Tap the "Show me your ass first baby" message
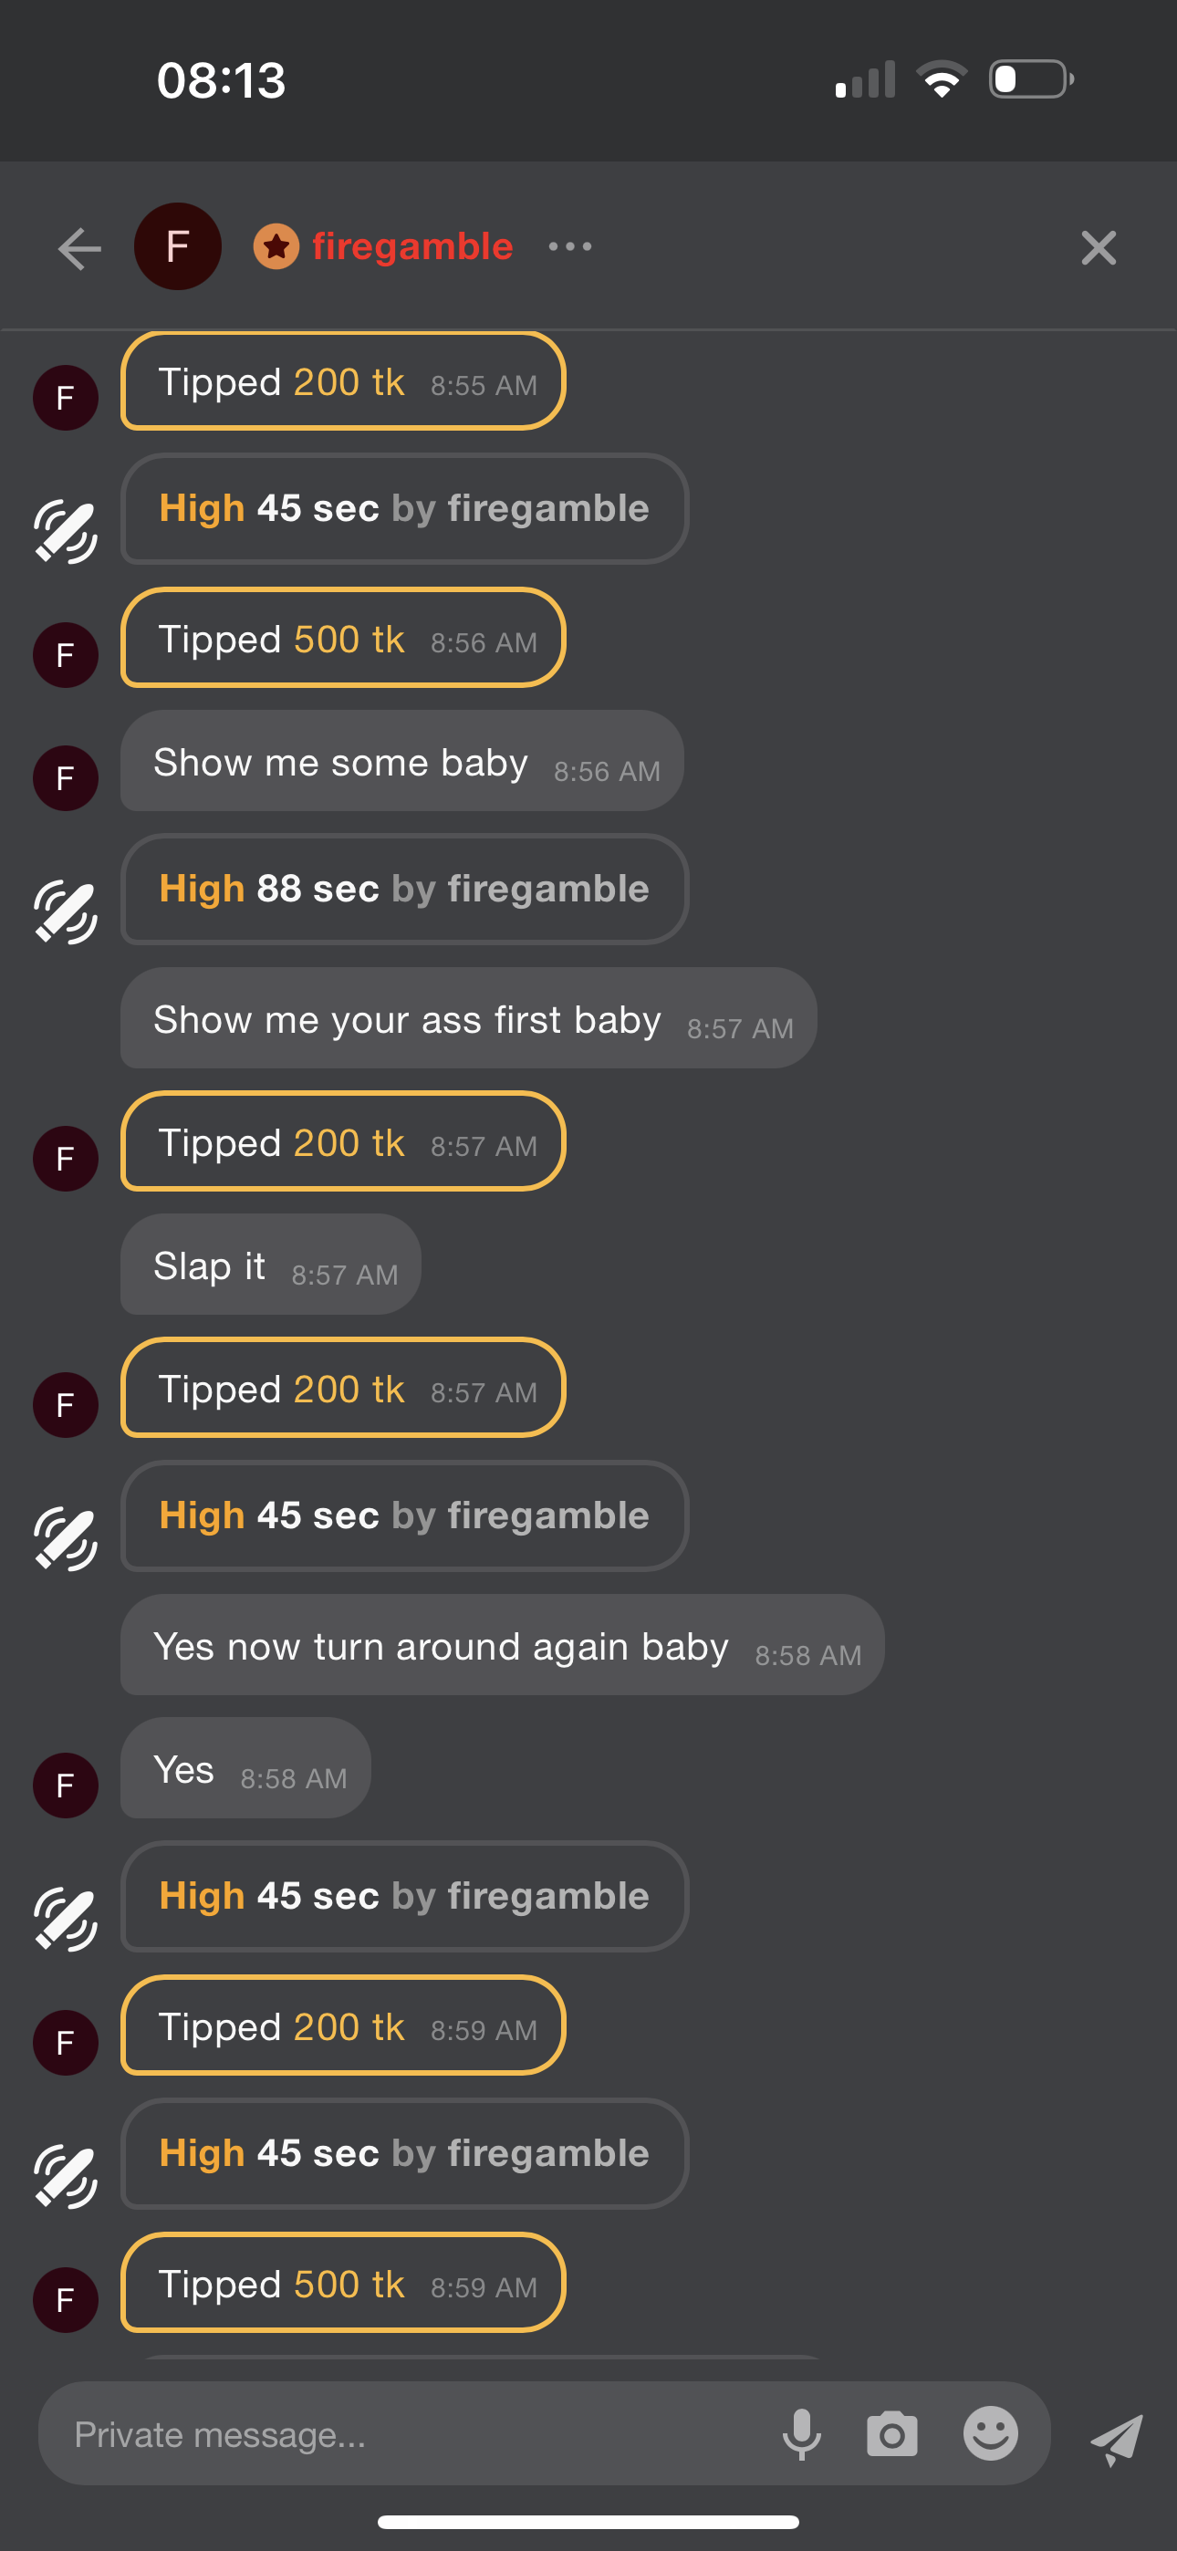Screen dimensions: 1177x2551 point(468,1019)
